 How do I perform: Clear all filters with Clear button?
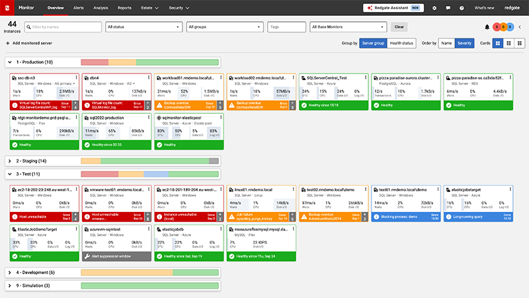point(399,26)
